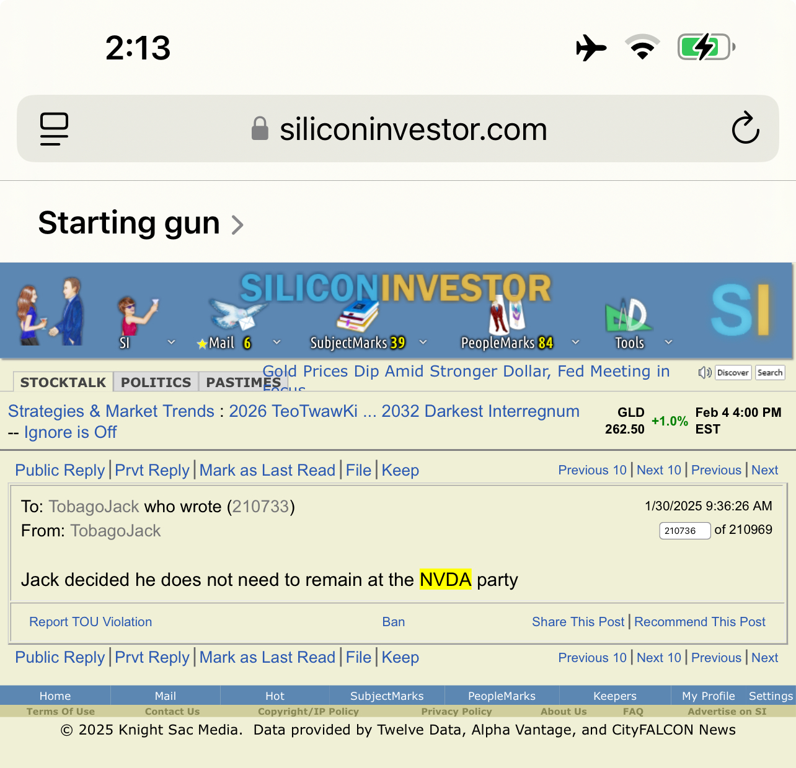Open the Copyright/IP Policy link

tap(309, 712)
